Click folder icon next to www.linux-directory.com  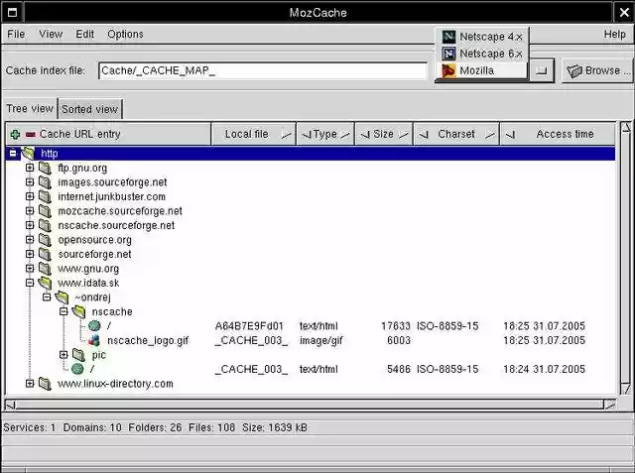45,384
